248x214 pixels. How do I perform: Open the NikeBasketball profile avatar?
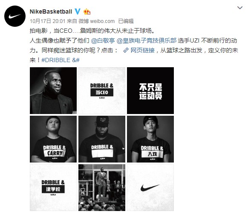point(15,16)
